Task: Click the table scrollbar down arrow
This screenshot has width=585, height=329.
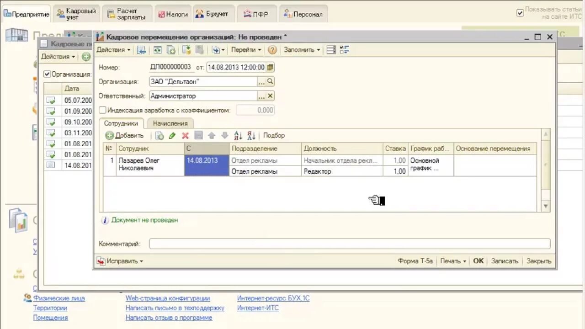Action: point(546,207)
